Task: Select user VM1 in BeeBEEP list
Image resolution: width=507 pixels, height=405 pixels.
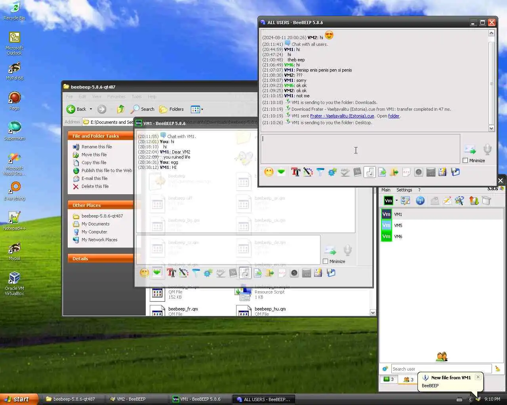Action: coord(442,214)
